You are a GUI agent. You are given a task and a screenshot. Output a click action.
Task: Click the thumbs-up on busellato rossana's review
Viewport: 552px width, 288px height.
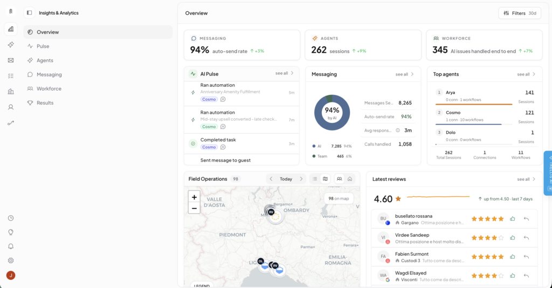[513, 218]
